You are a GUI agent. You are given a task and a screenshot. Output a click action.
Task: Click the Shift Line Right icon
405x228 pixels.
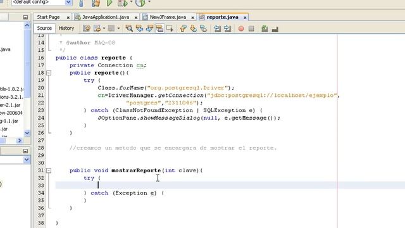tap(228, 28)
